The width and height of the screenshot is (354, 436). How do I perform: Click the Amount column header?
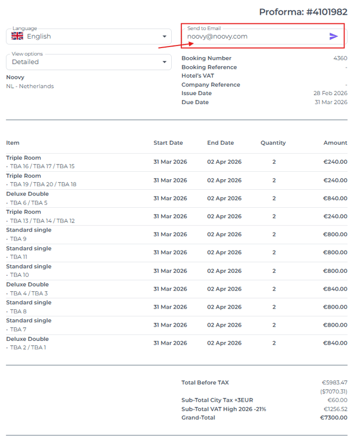[336, 143]
